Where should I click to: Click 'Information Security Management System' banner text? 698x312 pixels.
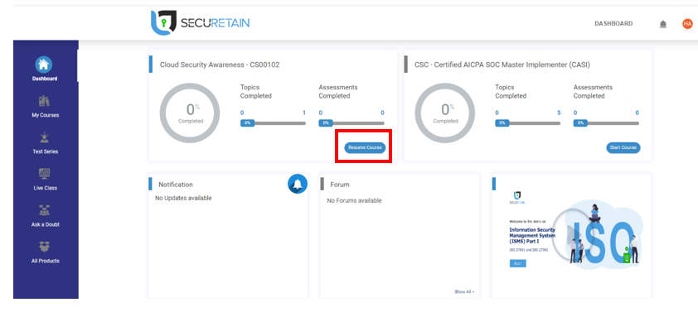point(532,236)
